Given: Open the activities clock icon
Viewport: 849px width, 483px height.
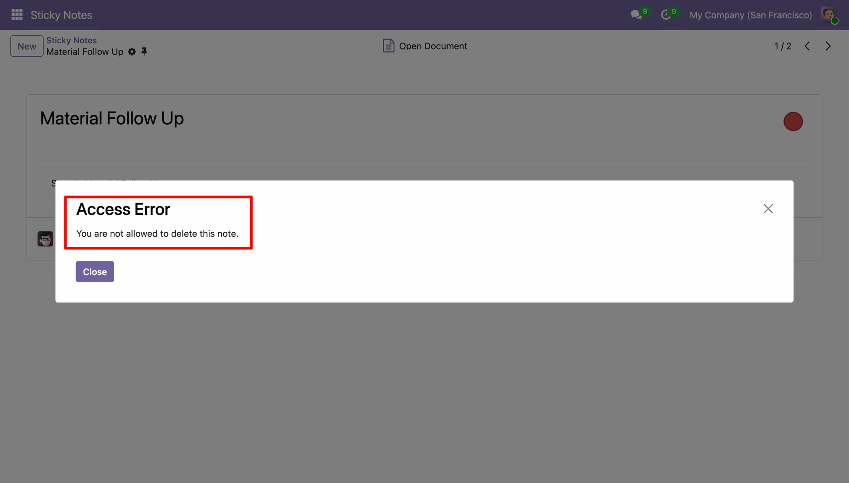Looking at the screenshot, I should (666, 15).
